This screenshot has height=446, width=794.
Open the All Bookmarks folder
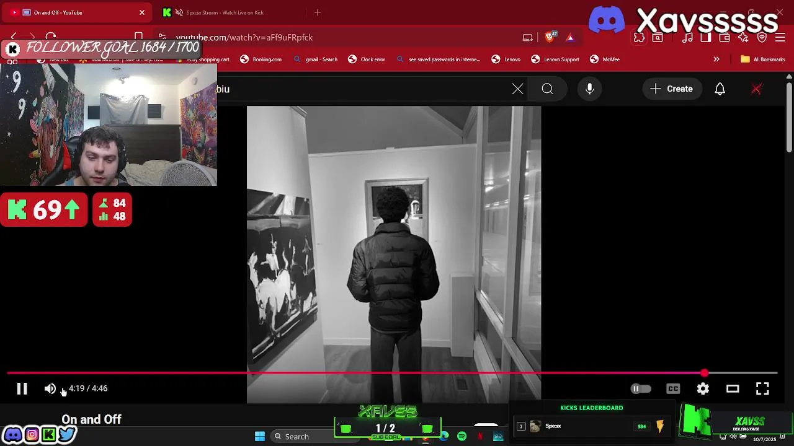763,59
